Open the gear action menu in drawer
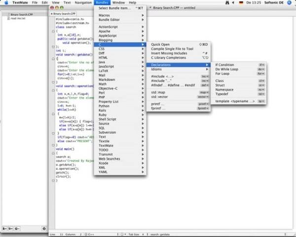This screenshot has width=296, height=237. coord(17,229)
